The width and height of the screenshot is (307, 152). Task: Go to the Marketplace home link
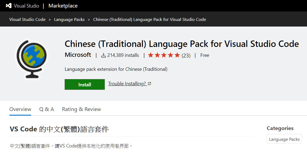63,6
